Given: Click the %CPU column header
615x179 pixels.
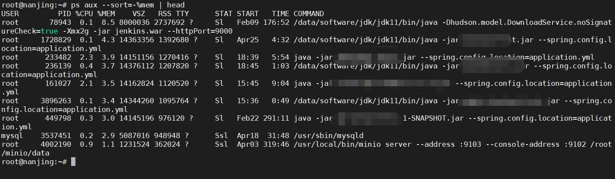Looking at the screenshot, I should coord(84,14).
